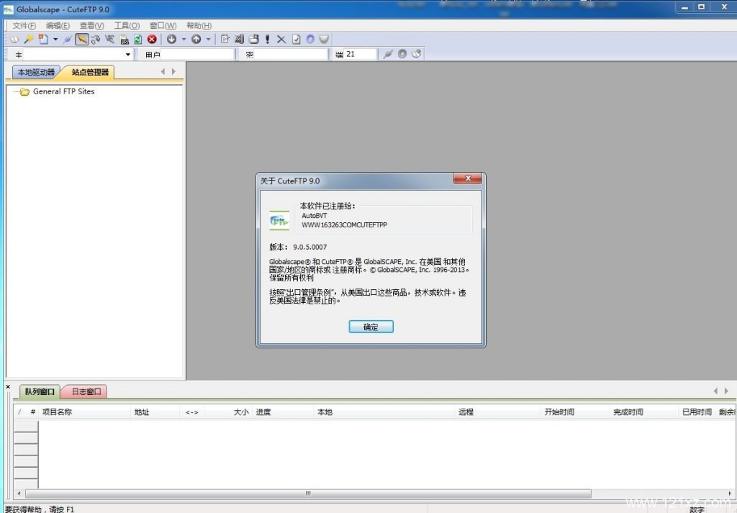Image resolution: width=737 pixels, height=513 pixels.
Task: Open the File menu (文件)
Action: (x=24, y=25)
